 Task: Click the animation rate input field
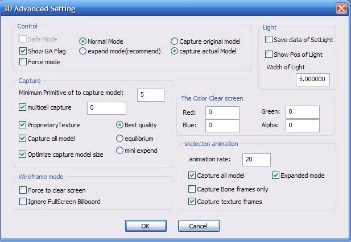click(x=256, y=160)
